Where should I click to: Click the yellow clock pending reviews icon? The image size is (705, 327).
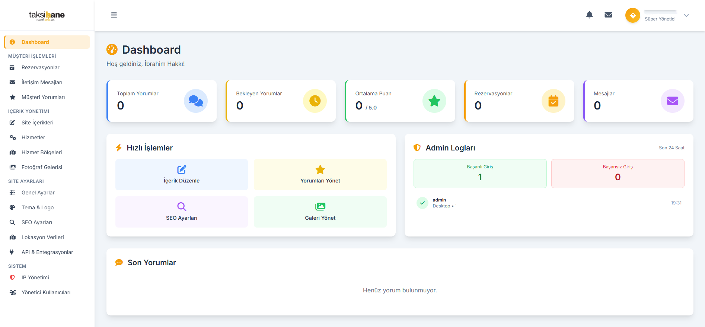315,101
